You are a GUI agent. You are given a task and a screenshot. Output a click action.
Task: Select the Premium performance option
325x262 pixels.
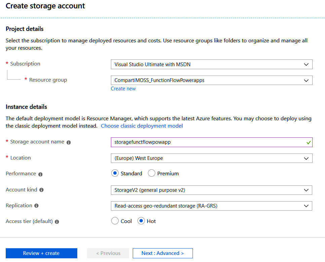coord(152,173)
